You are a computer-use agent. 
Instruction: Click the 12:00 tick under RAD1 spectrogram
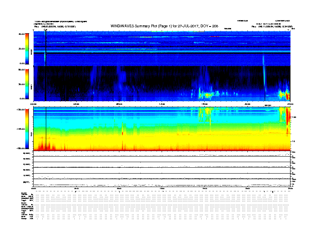click(162, 104)
